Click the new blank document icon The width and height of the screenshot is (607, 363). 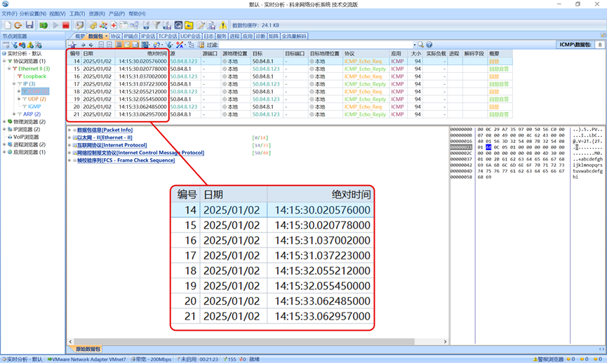pos(7,25)
